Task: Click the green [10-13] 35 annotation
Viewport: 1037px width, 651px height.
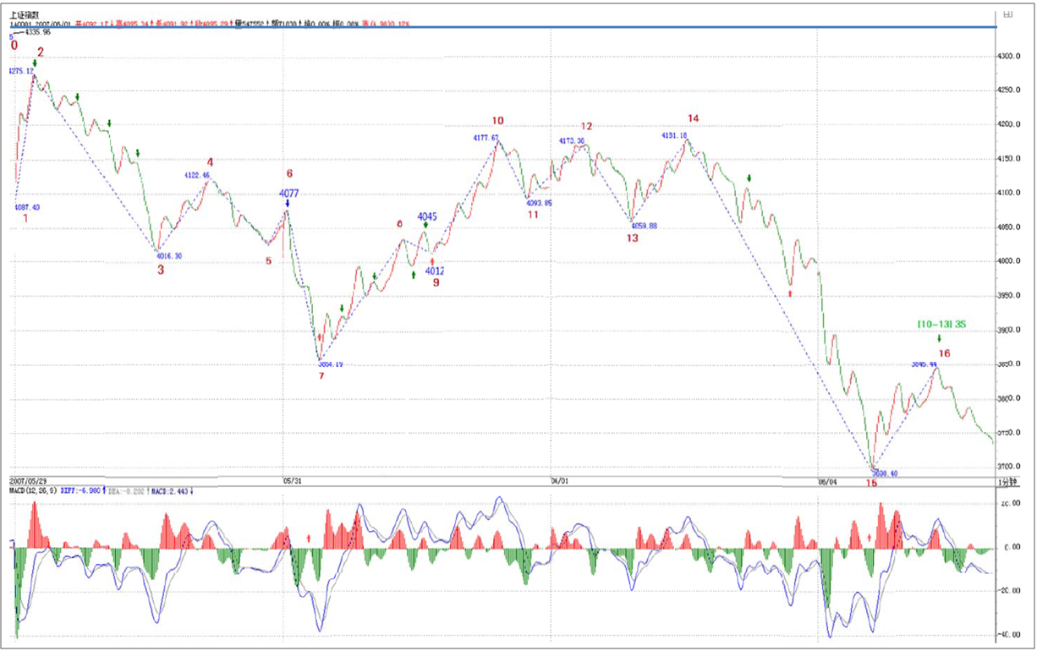Action: click(x=941, y=324)
